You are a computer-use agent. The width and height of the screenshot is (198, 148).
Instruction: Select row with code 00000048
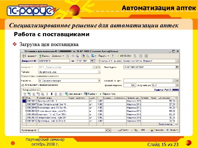[x=99, y=108]
